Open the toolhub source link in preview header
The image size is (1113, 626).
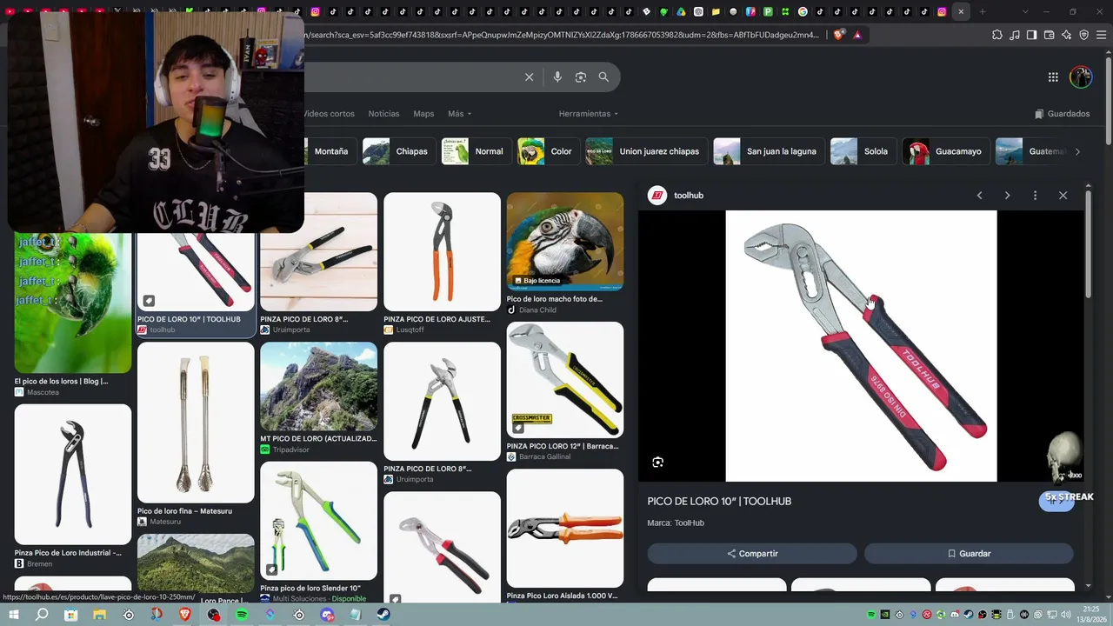point(676,196)
